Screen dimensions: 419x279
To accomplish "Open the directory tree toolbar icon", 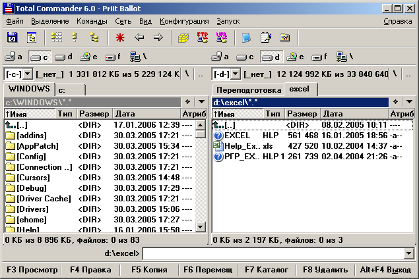I will [x=32, y=38].
